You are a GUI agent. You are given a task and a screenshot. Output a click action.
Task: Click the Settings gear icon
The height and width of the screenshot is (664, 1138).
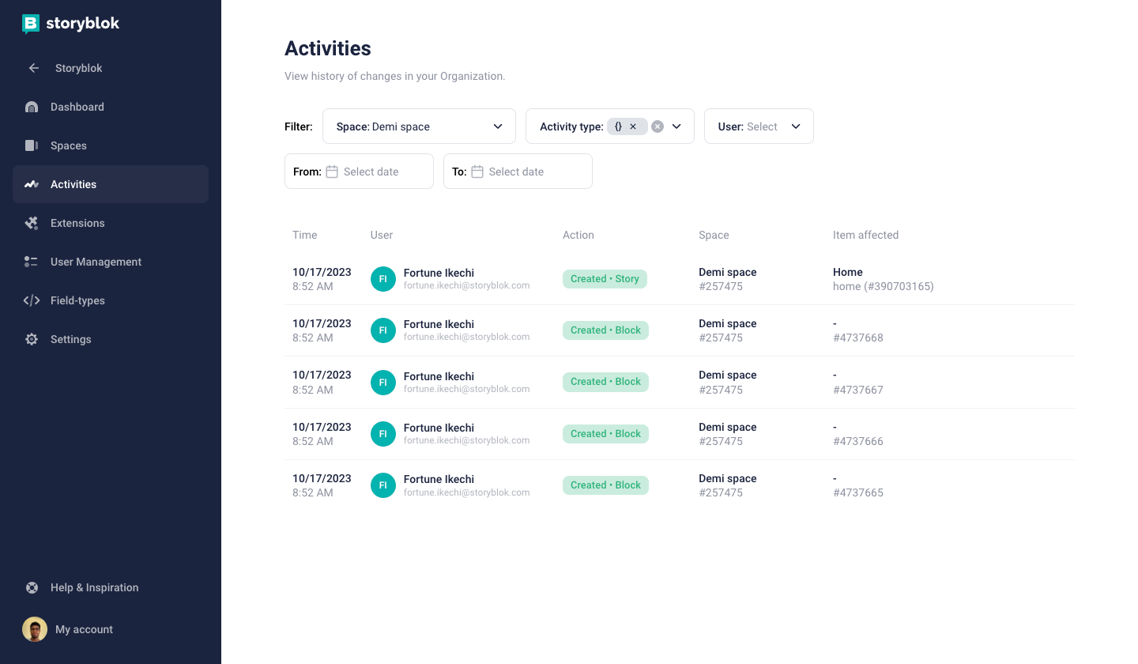point(32,339)
